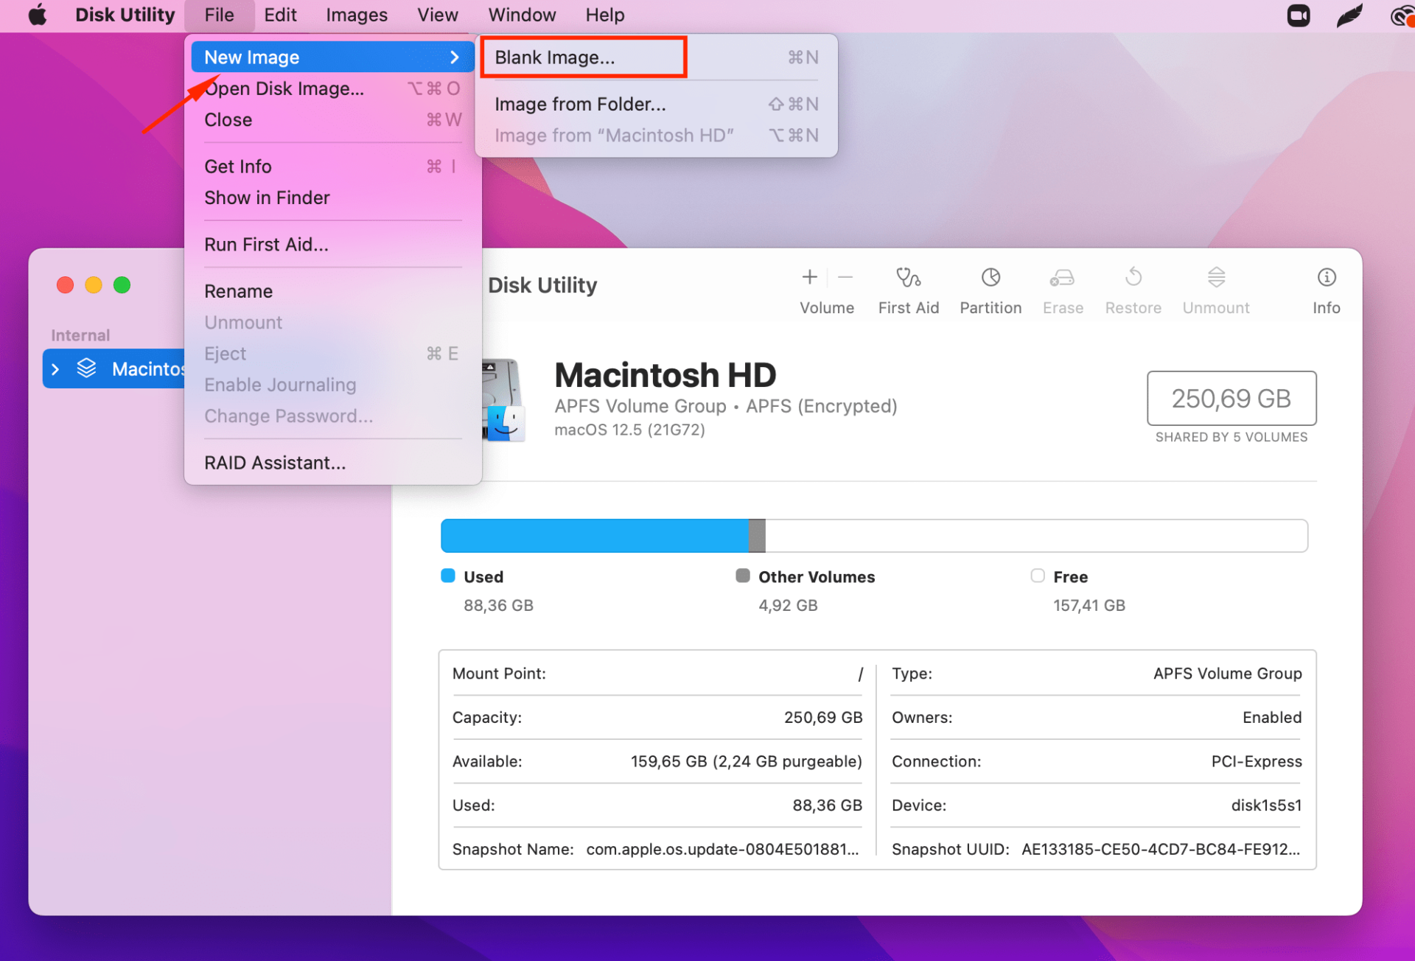Click the video camera menu bar icon
Screen dimensions: 1415x961
point(1298,15)
